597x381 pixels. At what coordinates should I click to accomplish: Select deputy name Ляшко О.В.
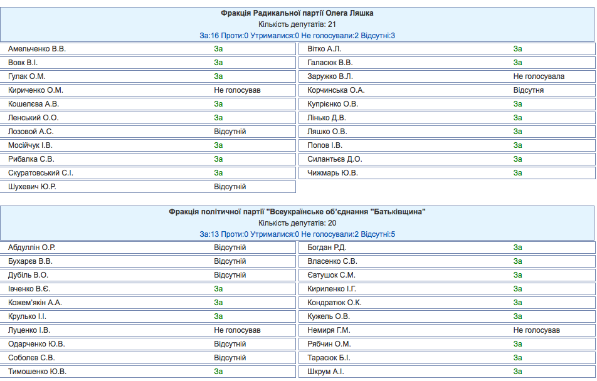tap(327, 132)
